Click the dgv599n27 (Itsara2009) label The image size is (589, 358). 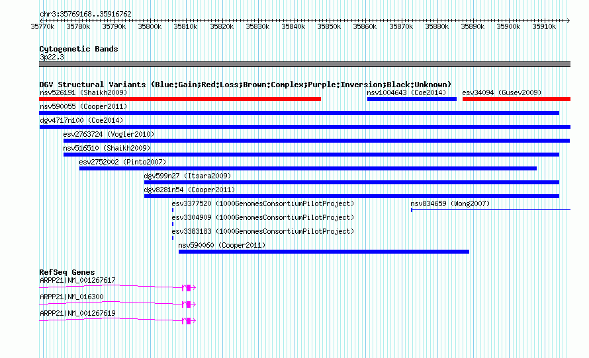click(x=187, y=176)
